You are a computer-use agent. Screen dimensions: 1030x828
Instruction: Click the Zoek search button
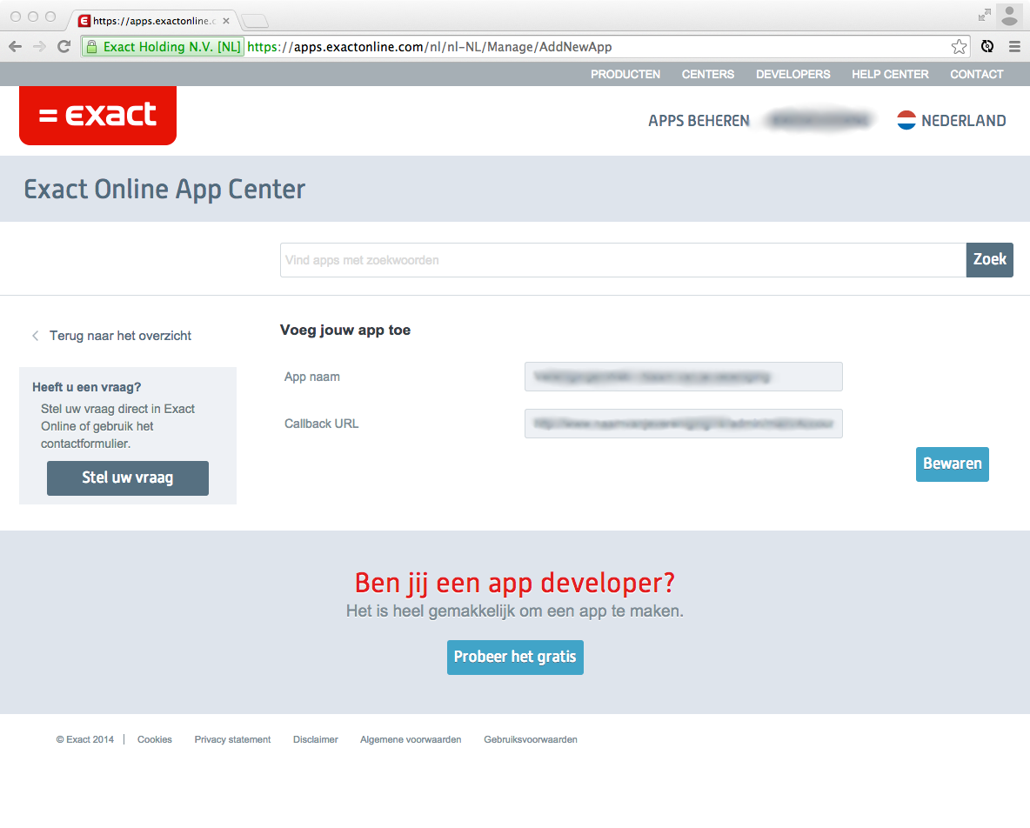pos(989,260)
